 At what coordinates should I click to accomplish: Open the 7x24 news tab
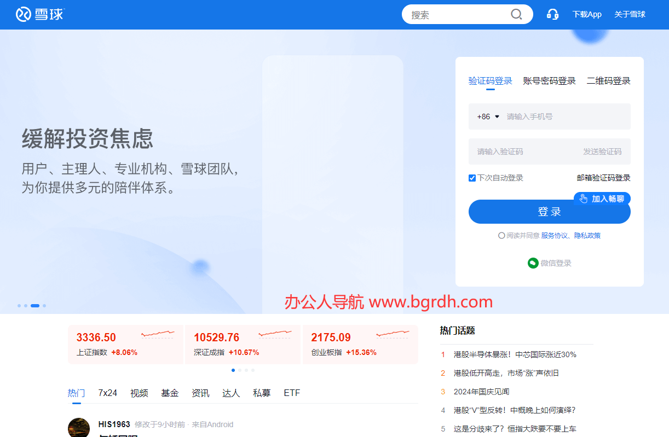(x=107, y=393)
